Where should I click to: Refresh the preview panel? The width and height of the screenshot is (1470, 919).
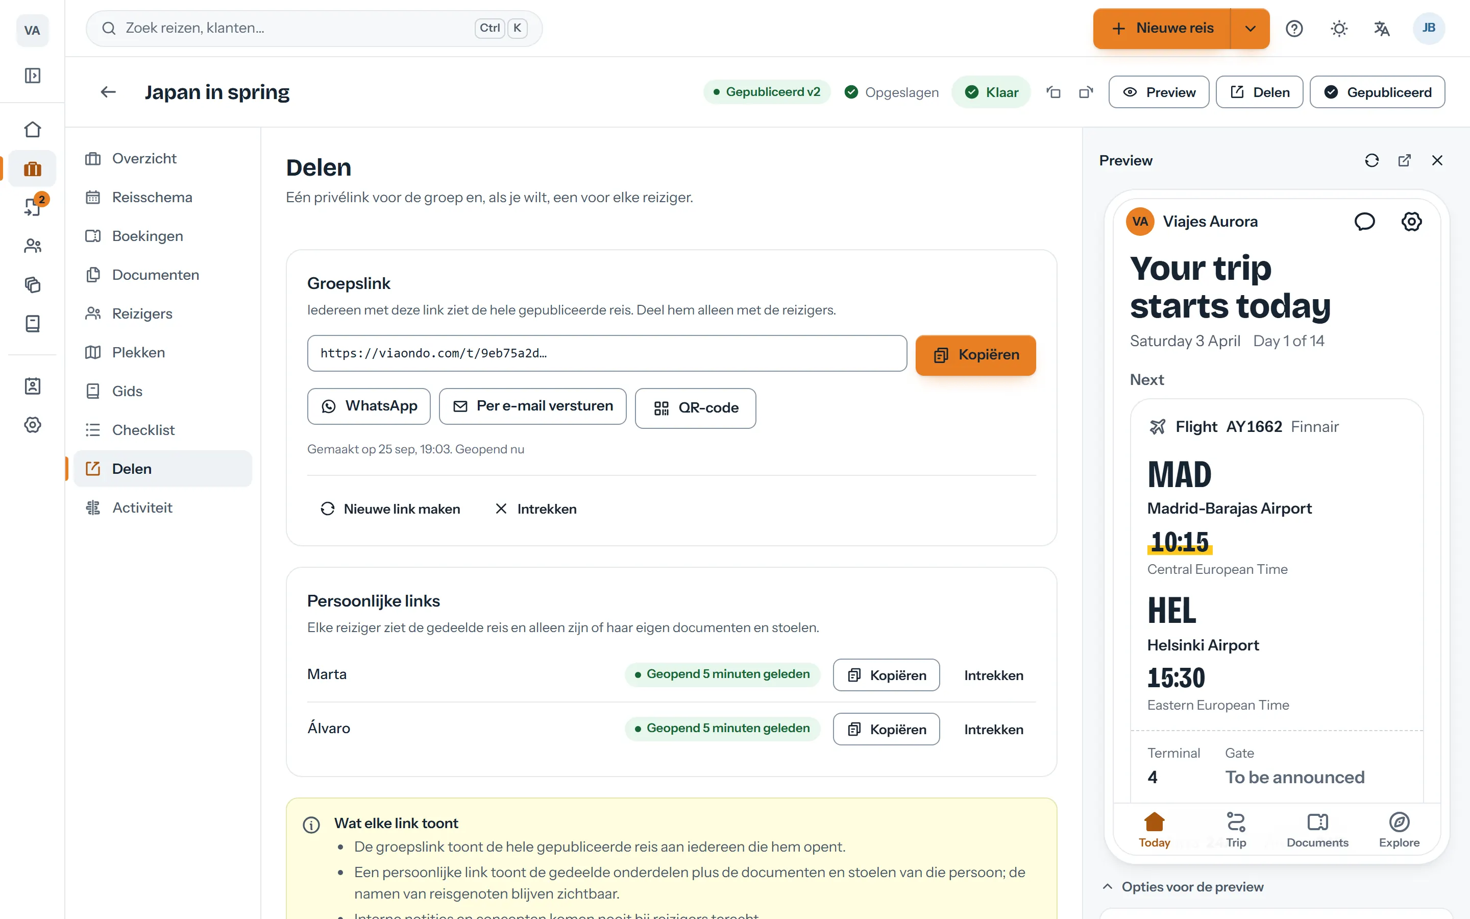pos(1371,160)
